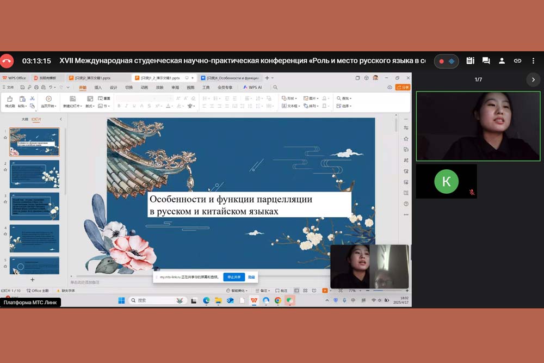Copy the meeting link icon
Viewport: 544px width, 363px height.
point(517,61)
